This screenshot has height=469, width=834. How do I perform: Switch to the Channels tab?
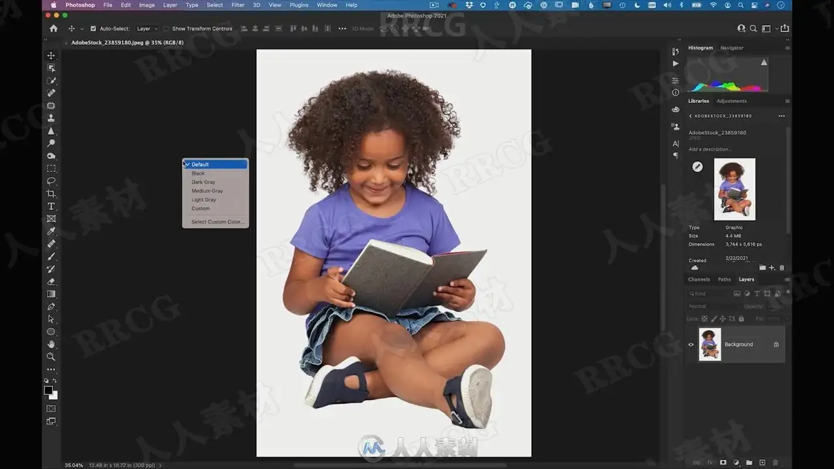tap(699, 279)
